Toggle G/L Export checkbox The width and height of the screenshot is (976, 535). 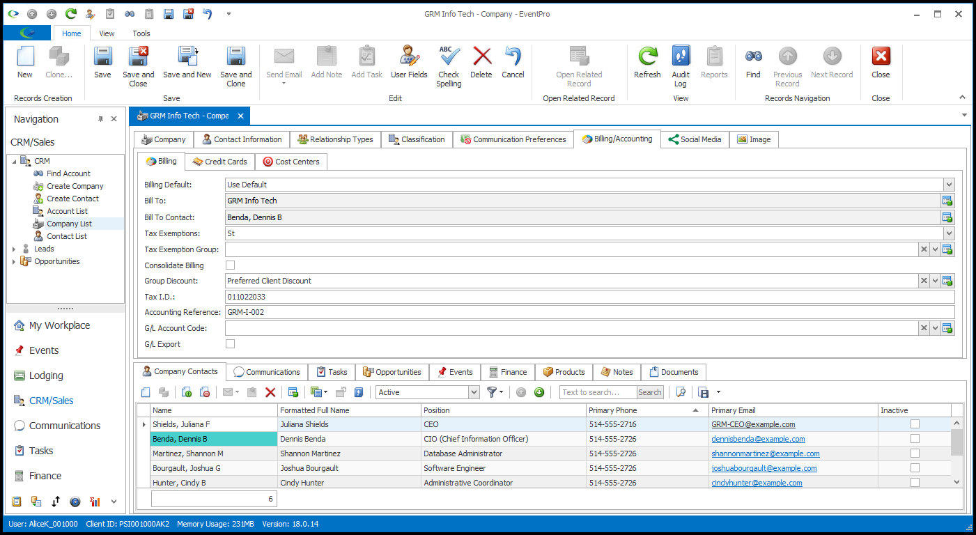[231, 344]
